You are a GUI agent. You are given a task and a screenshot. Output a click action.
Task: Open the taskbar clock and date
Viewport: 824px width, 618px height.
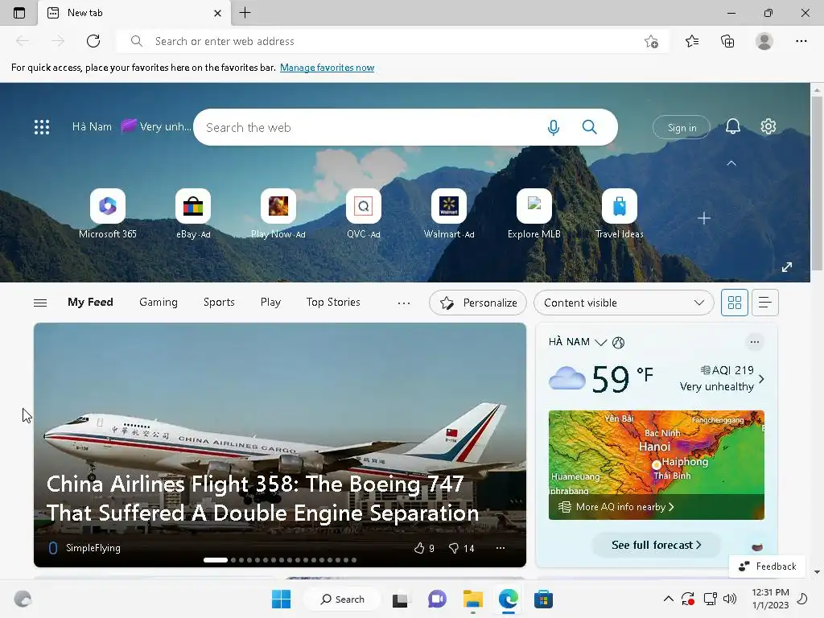tap(770, 599)
